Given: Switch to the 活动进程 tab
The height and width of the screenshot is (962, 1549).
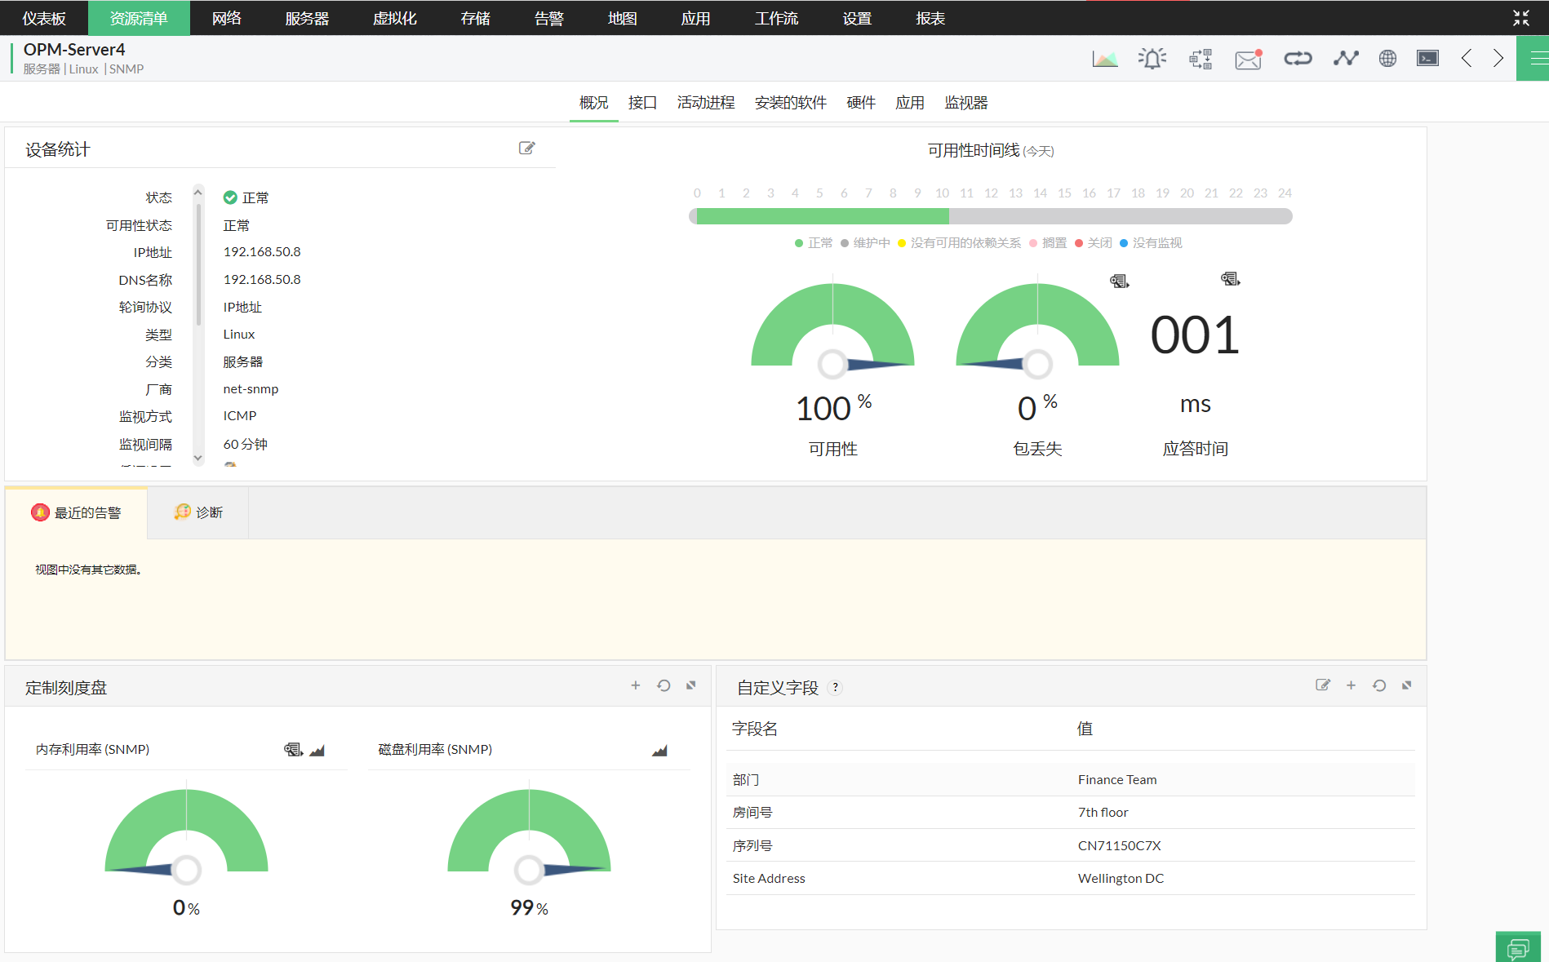Looking at the screenshot, I should pyautogui.click(x=706, y=103).
